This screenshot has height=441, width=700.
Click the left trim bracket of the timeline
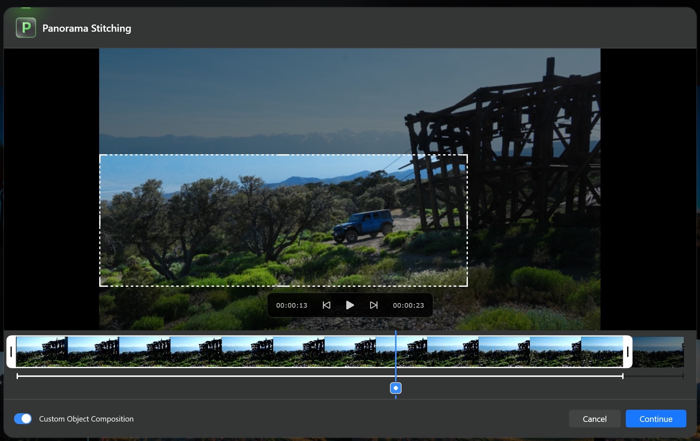point(11,352)
